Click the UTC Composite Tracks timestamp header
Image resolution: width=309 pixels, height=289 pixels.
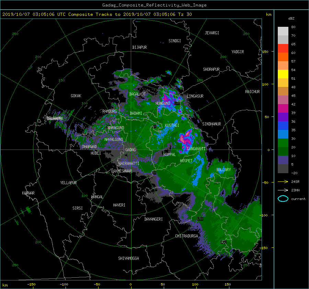click(97, 14)
